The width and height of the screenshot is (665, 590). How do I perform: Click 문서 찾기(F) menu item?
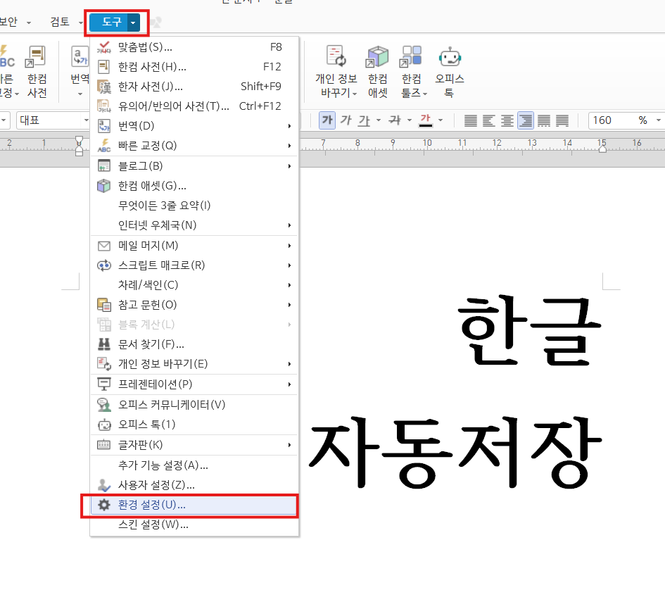pyautogui.click(x=194, y=344)
